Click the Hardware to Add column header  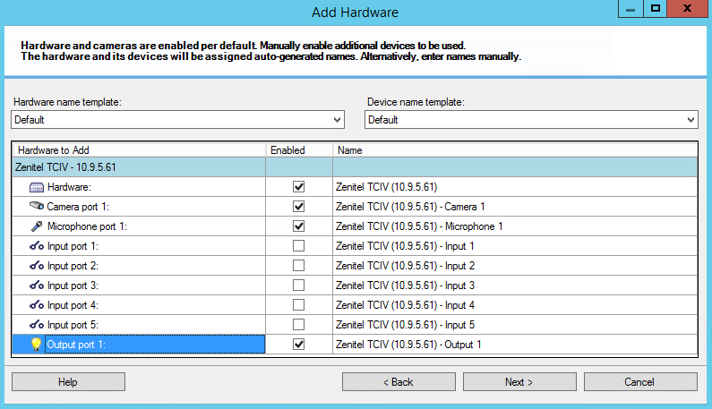click(x=139, y=150)
